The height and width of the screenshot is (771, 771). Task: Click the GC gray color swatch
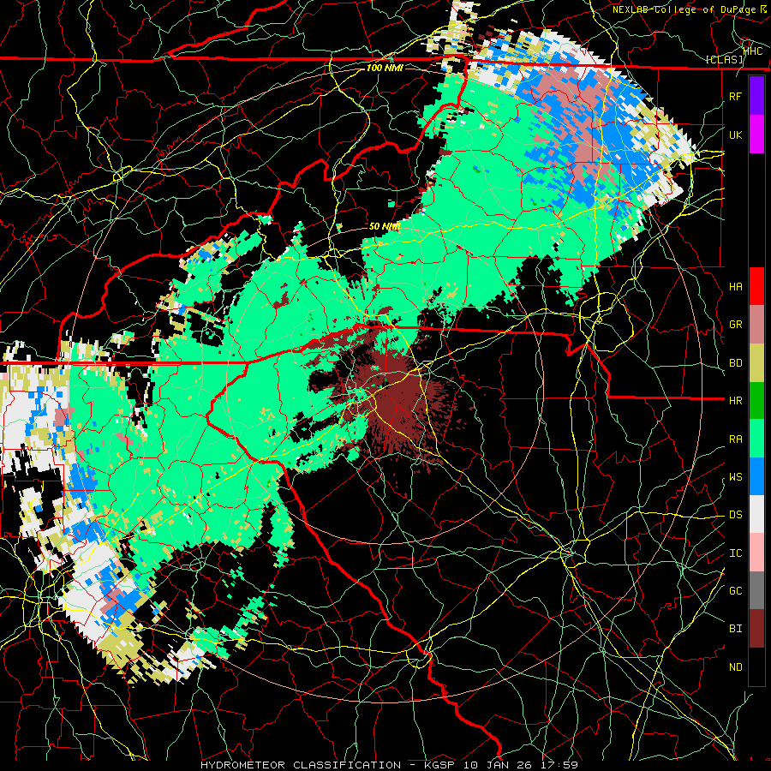point(756,590)
